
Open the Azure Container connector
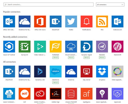[x=9, y=94]
